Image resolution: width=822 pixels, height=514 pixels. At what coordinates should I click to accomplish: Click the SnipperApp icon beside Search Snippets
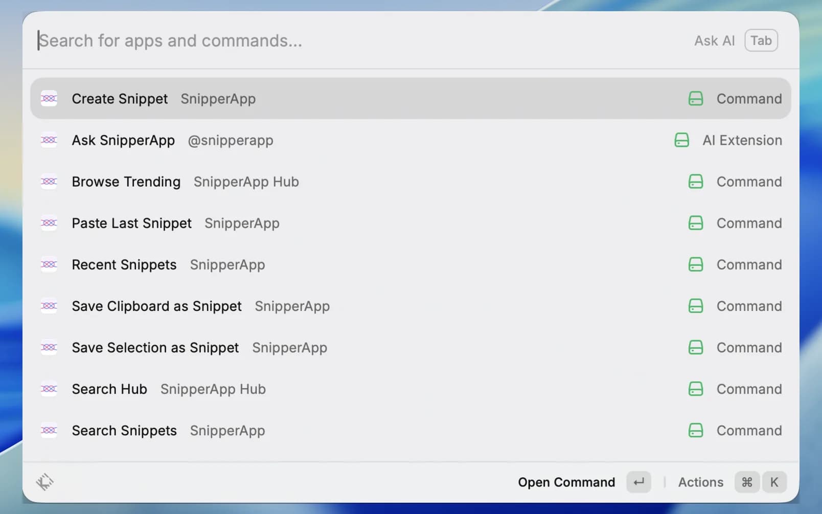pos(49,430)
